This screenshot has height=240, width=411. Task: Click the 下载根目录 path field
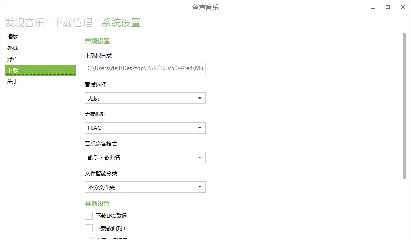point(145,69)
